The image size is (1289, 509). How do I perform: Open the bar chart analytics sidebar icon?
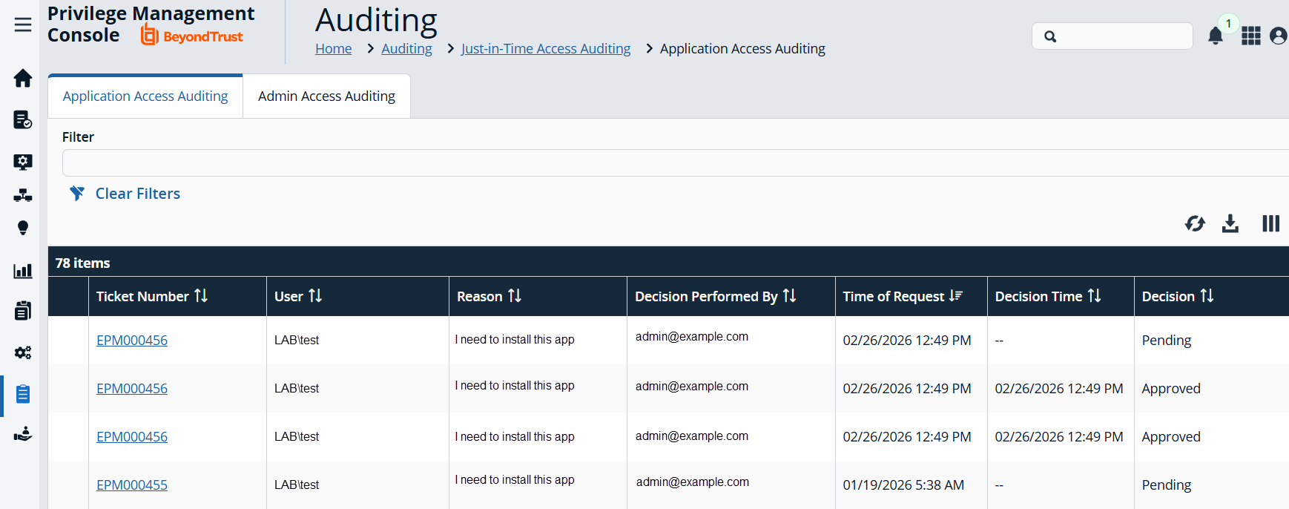click(x=23, y=270)
